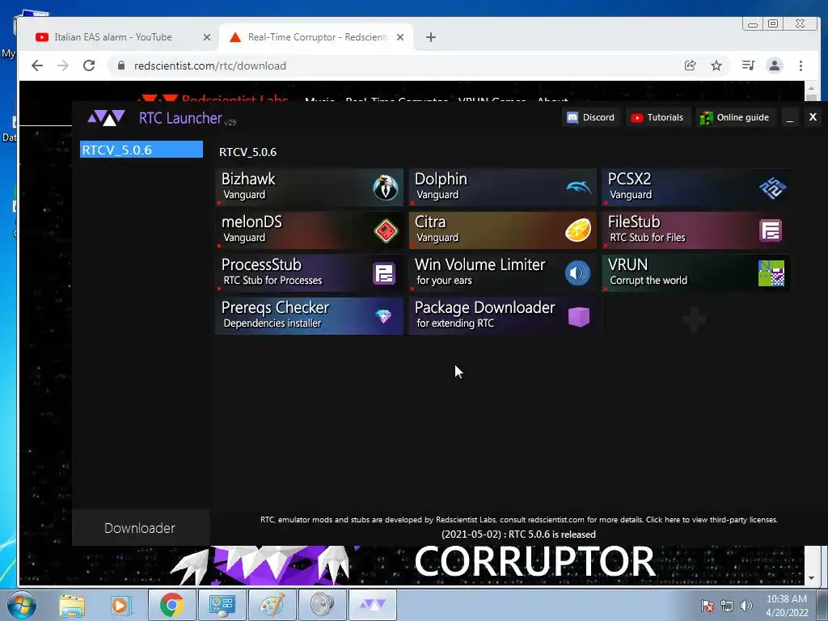Select the Citra Vanguard title text

[430, 222]
